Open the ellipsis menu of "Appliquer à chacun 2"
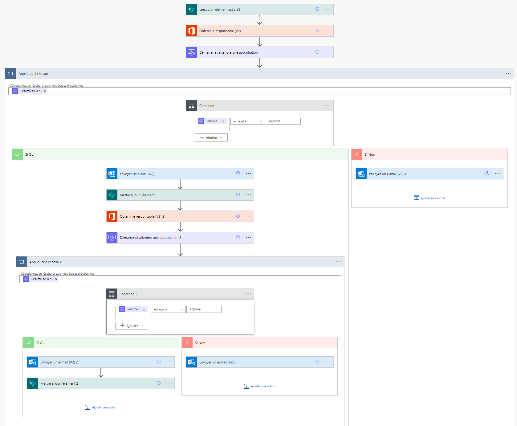 click(x=339, y=262)
